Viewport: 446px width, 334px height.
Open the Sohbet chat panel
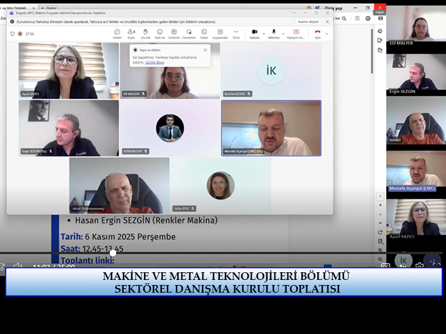point(117,33)
